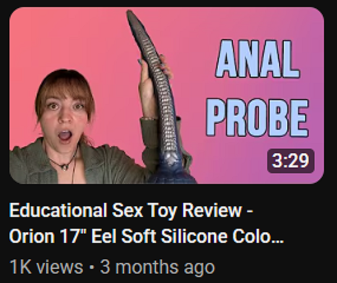Select the "1K views" metadata text

point(47,267)
